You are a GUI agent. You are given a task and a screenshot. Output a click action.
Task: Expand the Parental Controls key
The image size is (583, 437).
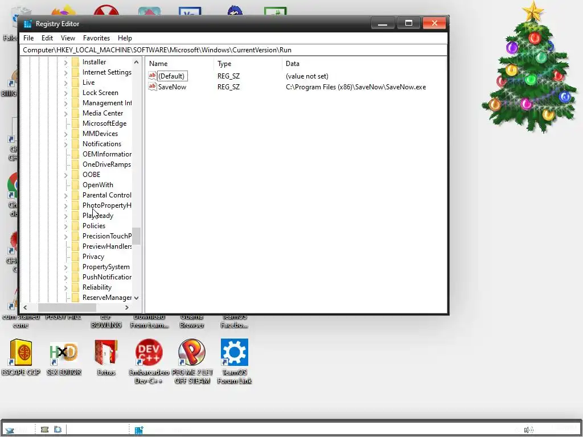pos(66,196)
